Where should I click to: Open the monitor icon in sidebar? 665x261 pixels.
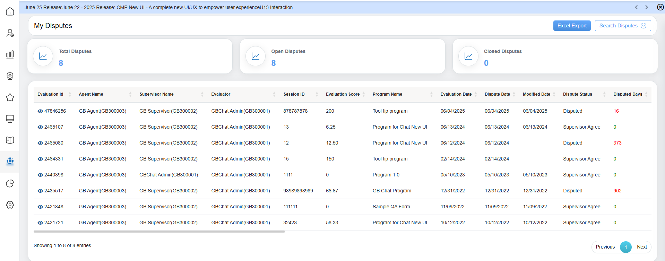click(x=10, y=119)
